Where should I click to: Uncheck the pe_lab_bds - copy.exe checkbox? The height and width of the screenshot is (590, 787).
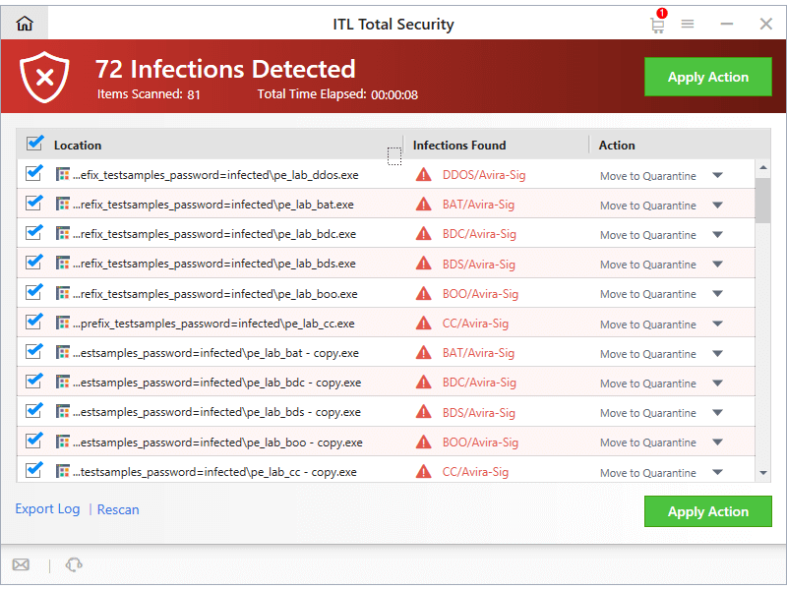[x=34, y=410]
